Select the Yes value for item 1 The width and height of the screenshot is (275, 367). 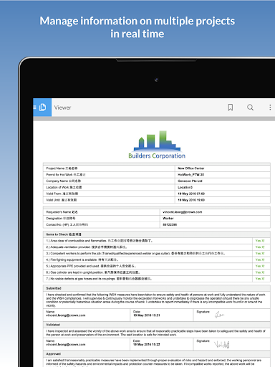point(260,241)
